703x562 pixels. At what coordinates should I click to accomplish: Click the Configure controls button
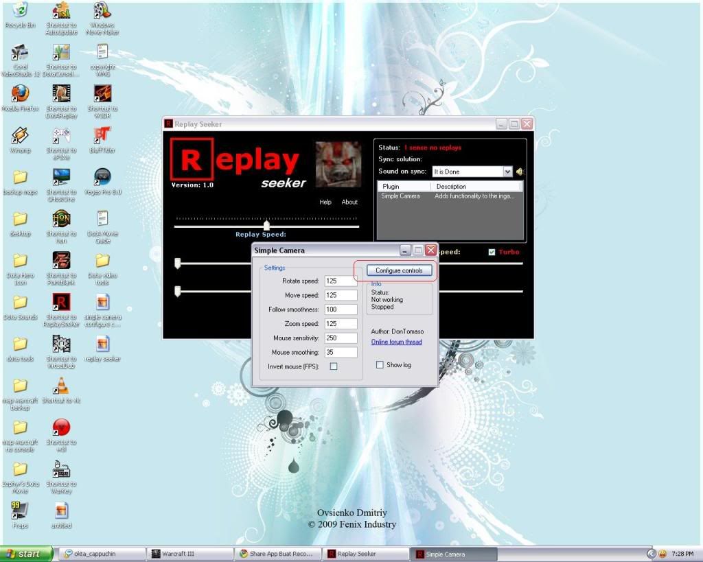(399, 270)
